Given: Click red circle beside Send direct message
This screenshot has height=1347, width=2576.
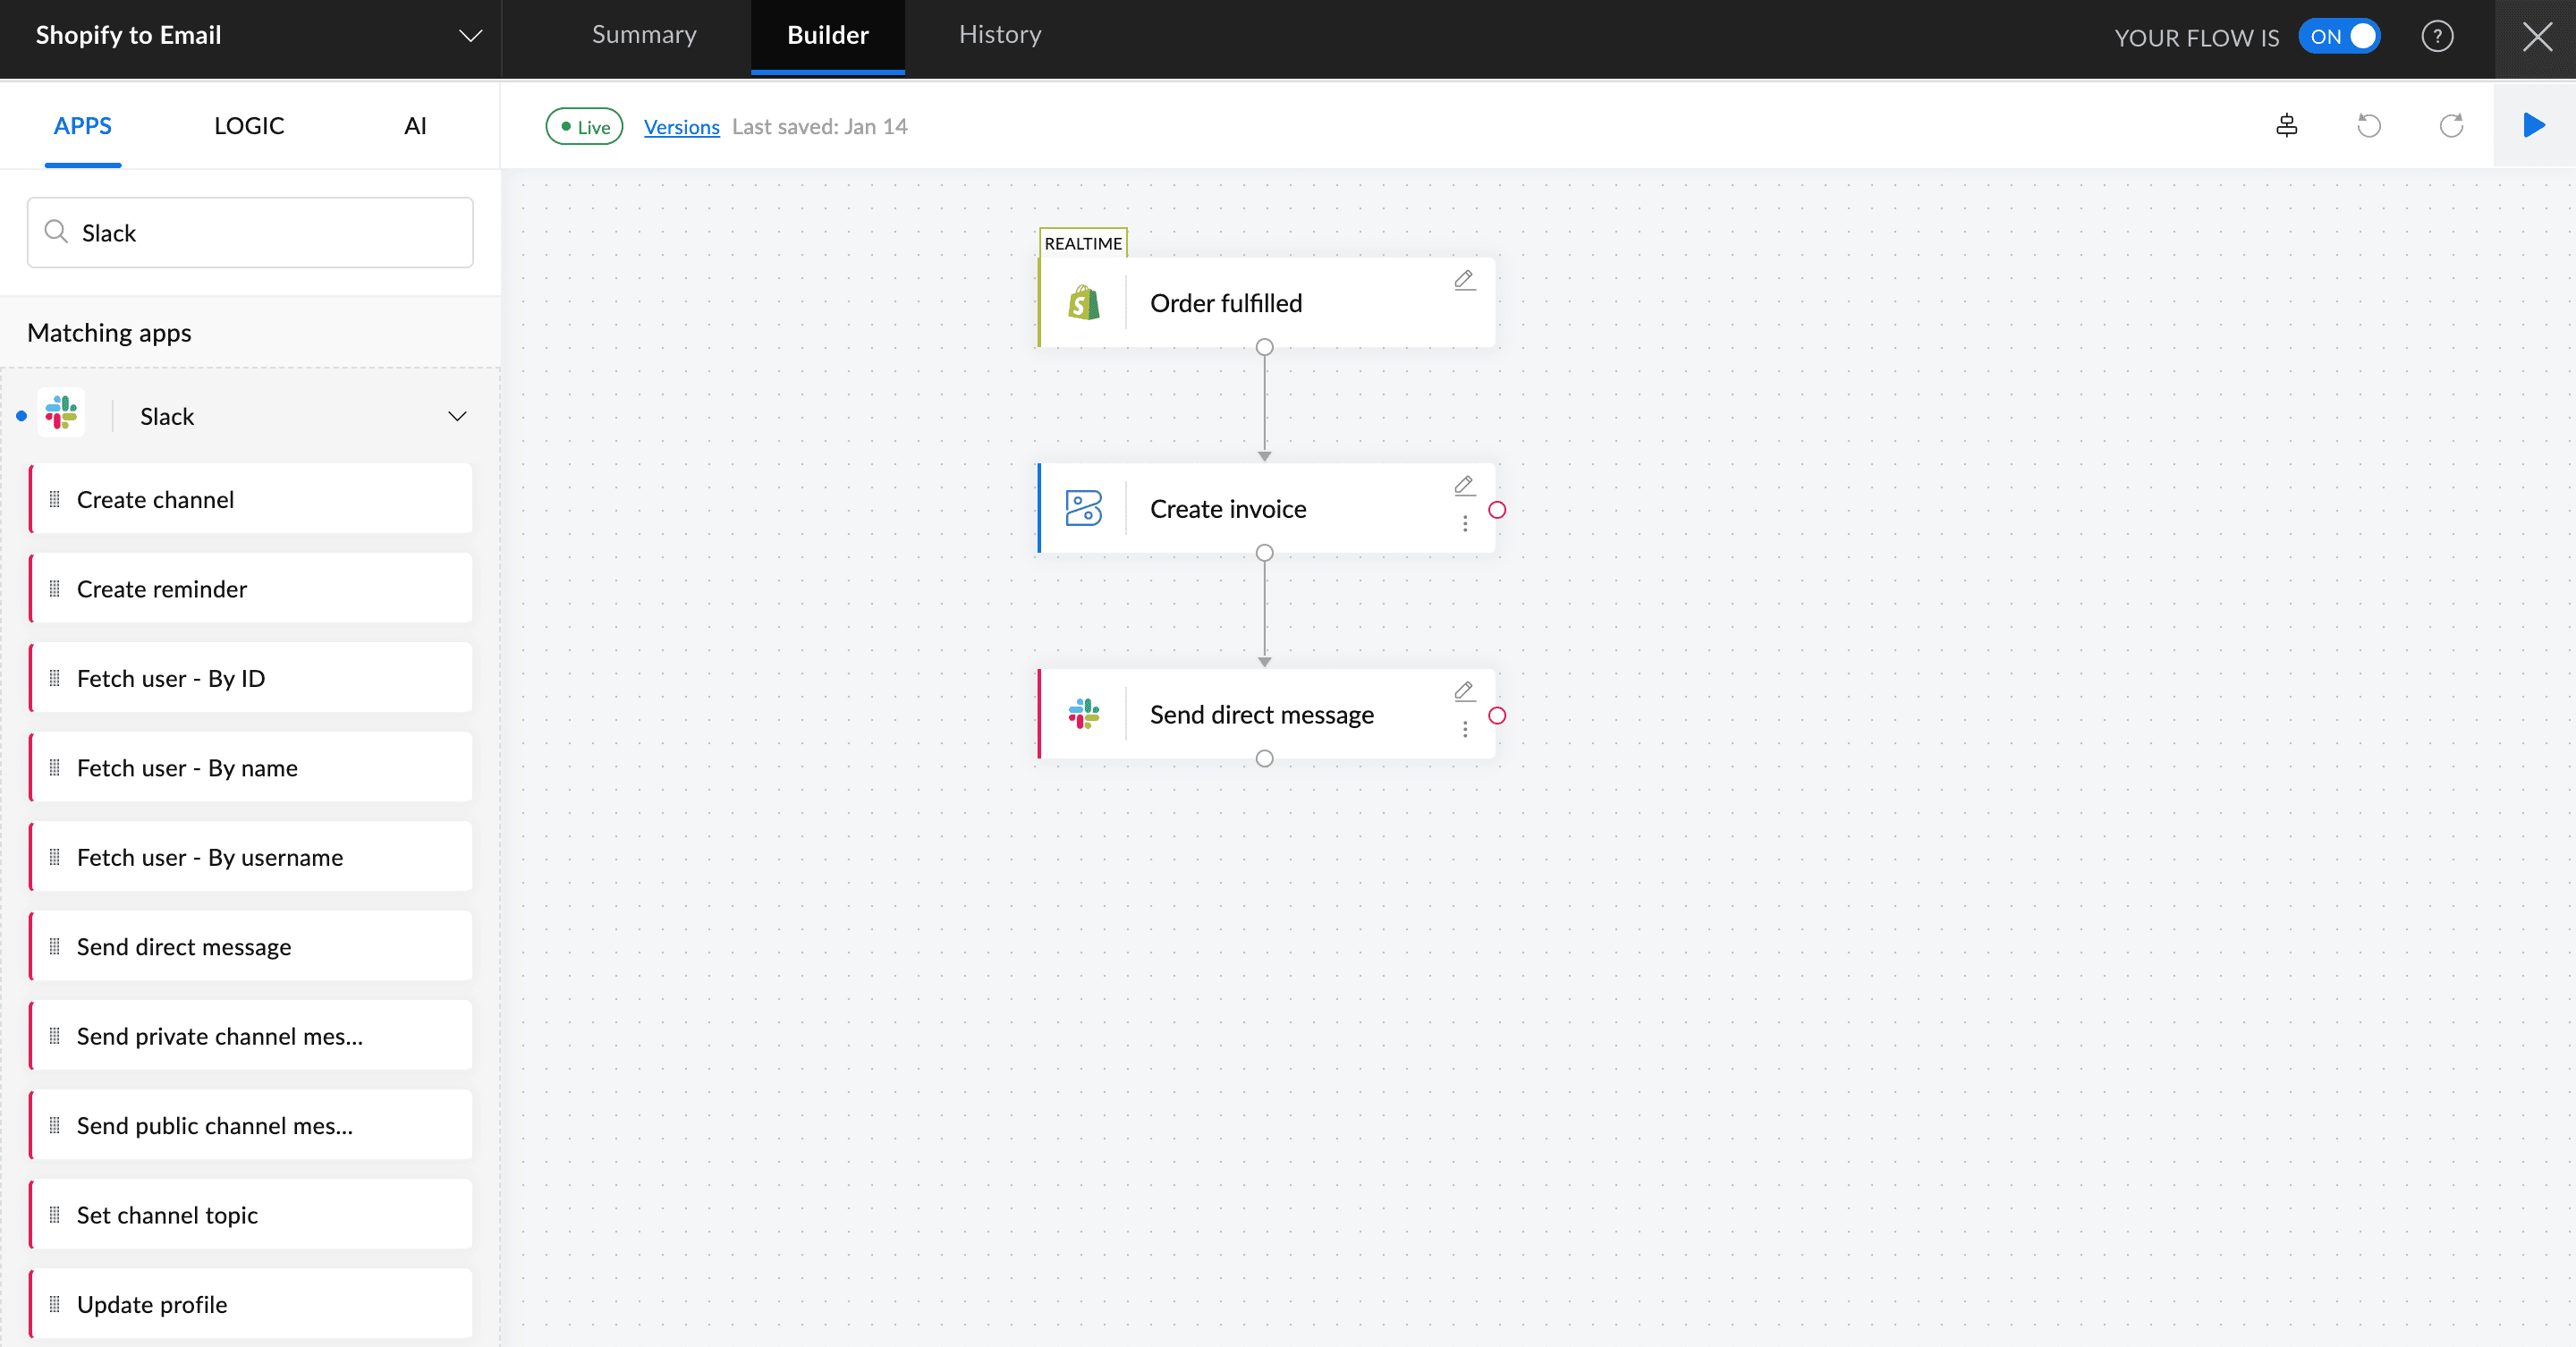Looking at the screenshot, I should 1497,716.
